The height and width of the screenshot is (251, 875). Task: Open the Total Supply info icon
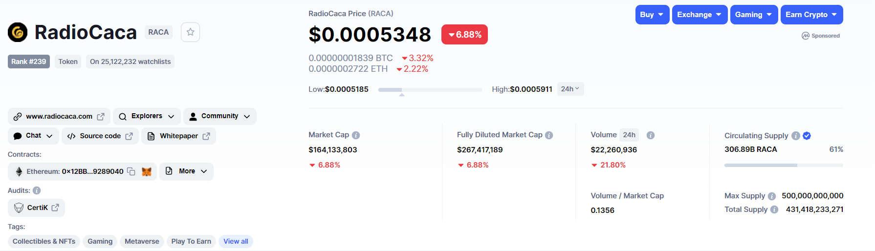[774, 209]
